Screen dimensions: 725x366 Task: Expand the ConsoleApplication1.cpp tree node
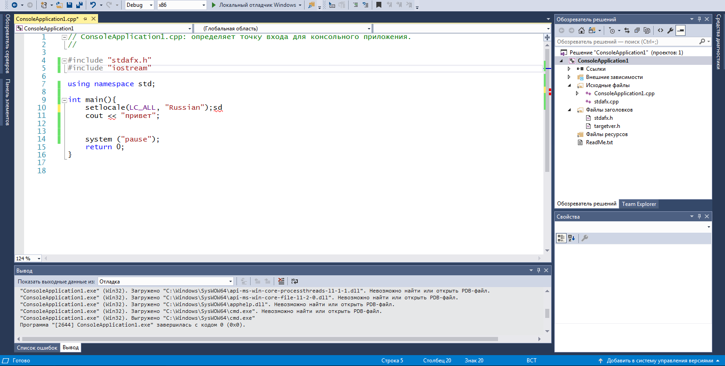tap(577, 93)
